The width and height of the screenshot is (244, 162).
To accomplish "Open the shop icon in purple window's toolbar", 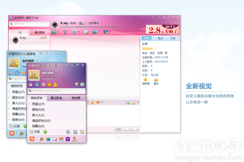I will pos(43,85).
